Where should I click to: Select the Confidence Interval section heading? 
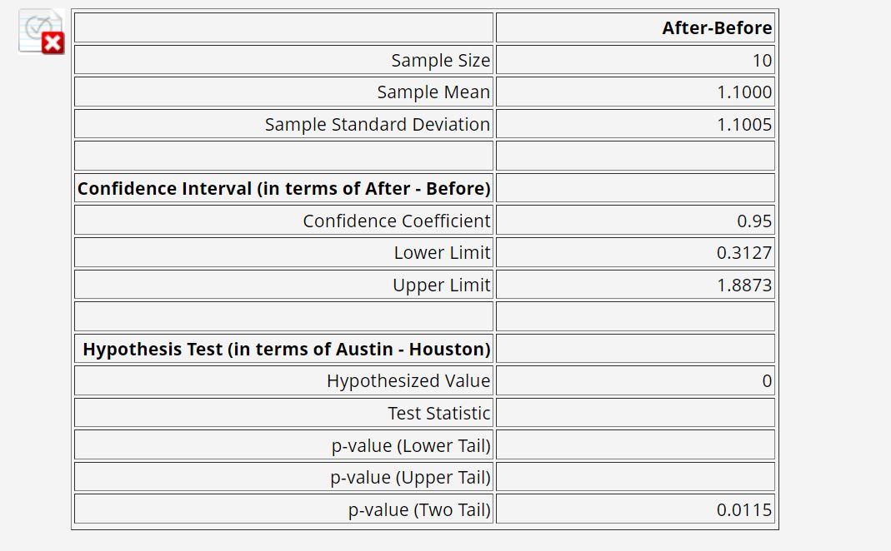click(283, 188)
